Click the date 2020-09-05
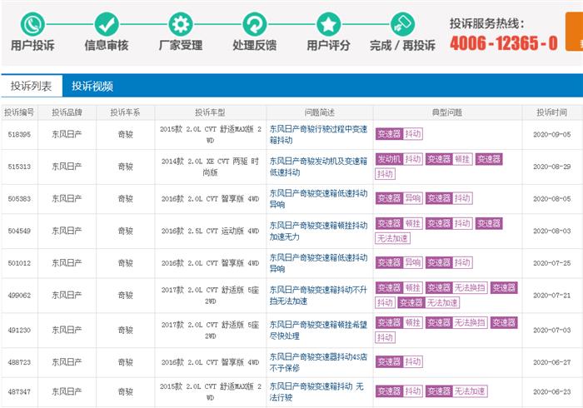The width and height of the screenshot is (583, 408). click(x=551, y=135)
